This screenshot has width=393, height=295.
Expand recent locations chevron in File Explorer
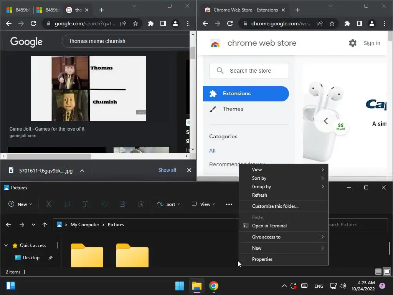[x=33, y=225]
